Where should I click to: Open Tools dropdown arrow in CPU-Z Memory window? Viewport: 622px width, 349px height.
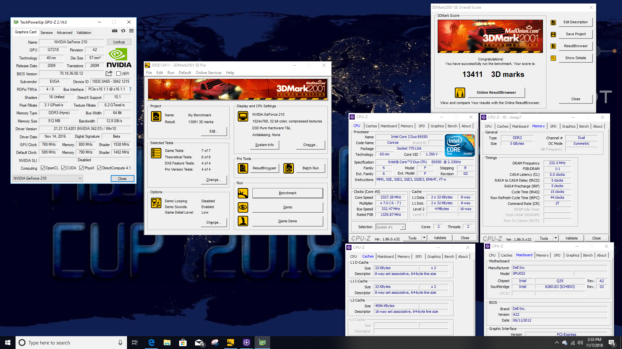coord(556,238)
